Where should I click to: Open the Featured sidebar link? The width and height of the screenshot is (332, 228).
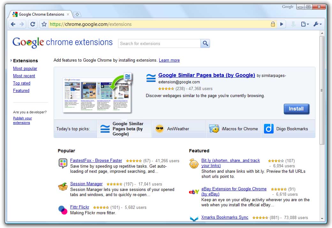(x=21, y=90)
